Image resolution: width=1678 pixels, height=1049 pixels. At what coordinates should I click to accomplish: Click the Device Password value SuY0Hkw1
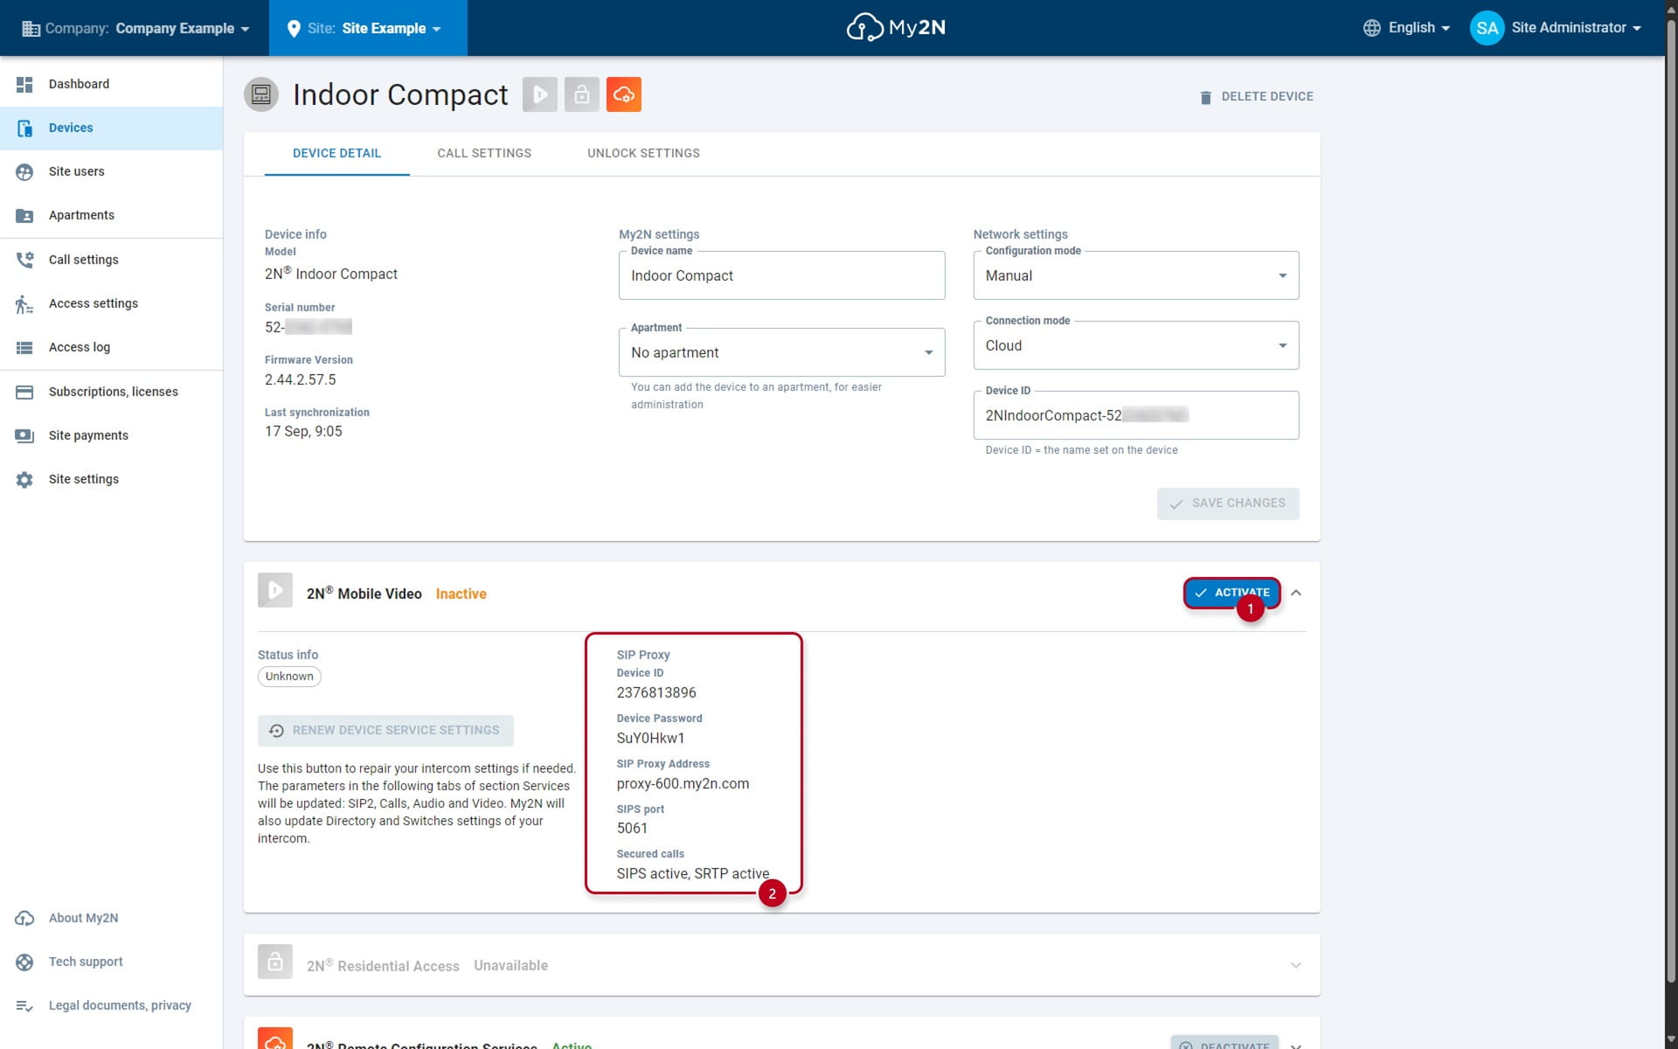(650, 738)
